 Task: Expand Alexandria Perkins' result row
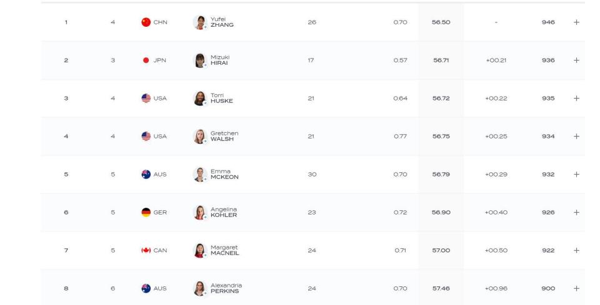click(x=576, y=289)
